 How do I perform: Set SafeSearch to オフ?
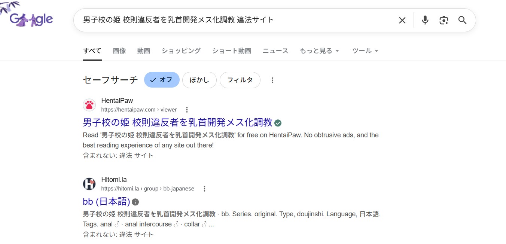(x=162, y=80)
